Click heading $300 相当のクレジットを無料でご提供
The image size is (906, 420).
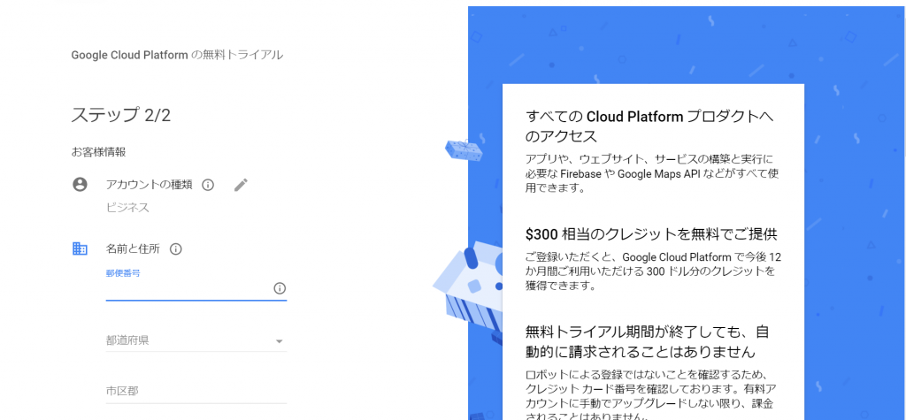point(651,234)
